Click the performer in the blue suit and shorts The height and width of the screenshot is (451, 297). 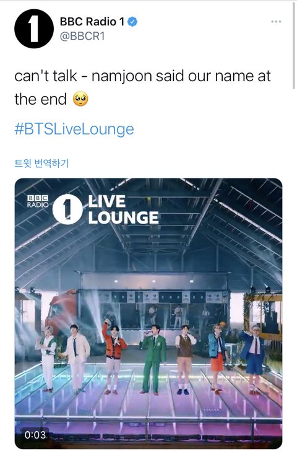[253, 359]
